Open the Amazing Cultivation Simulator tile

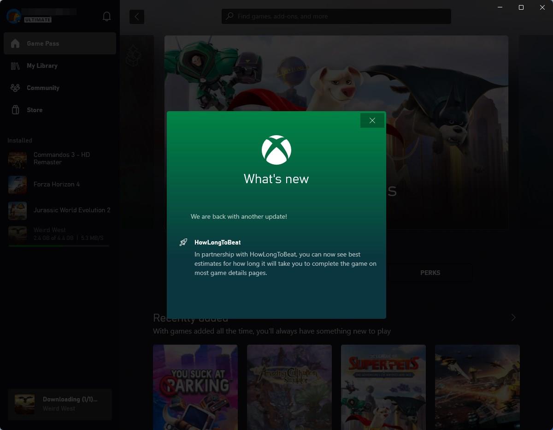pos(289,387)
